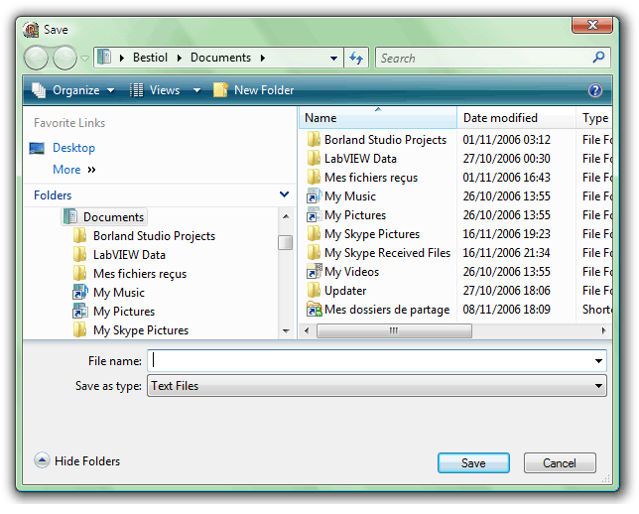Open the Save as type dropdown
The height and width of the screenshot is (514, 639).
click(x=599, y=386)
